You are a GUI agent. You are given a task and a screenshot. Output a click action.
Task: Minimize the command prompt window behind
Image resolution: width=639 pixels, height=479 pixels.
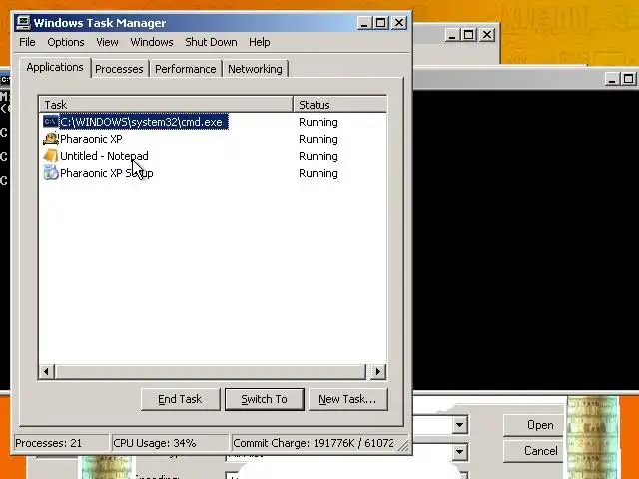point(612,79)
